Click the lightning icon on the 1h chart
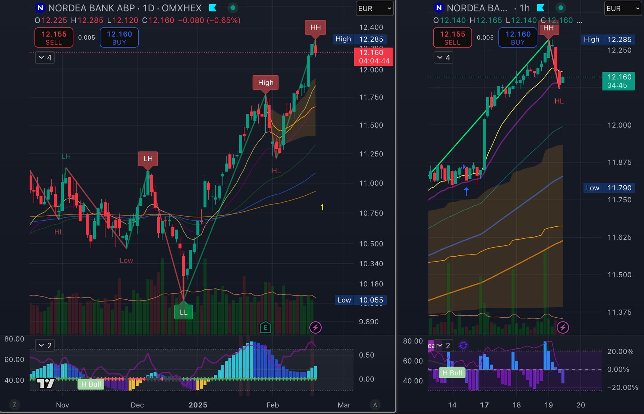644x414 pixels. [563, 327]
